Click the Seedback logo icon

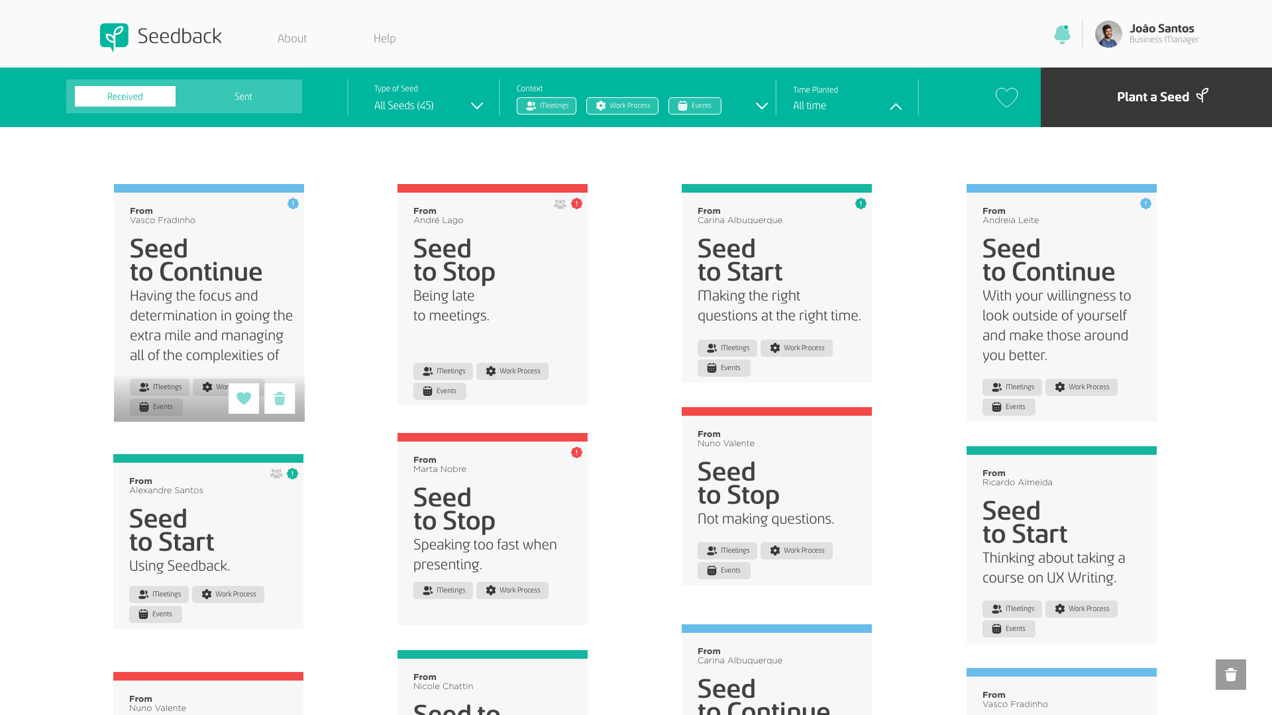[x=114, y=36]
